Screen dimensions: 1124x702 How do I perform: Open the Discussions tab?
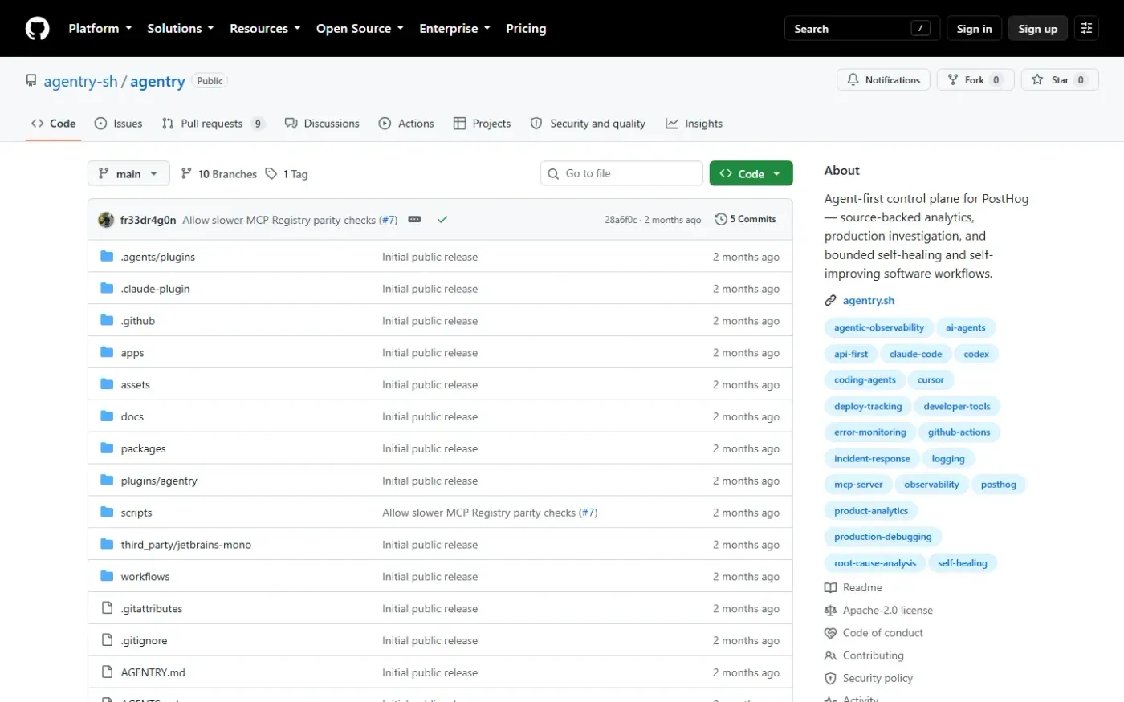point(322,124)
